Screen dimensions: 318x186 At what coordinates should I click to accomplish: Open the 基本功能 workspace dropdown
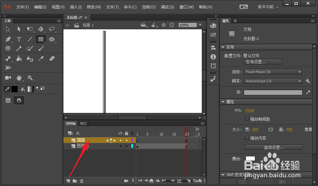[268, 7]
